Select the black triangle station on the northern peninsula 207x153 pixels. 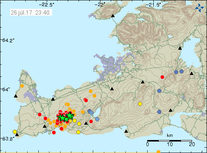[113, 16]
